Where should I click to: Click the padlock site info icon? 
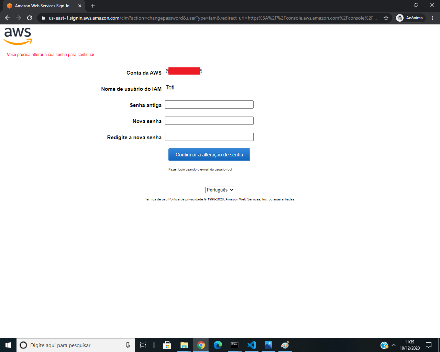point(43,18)
